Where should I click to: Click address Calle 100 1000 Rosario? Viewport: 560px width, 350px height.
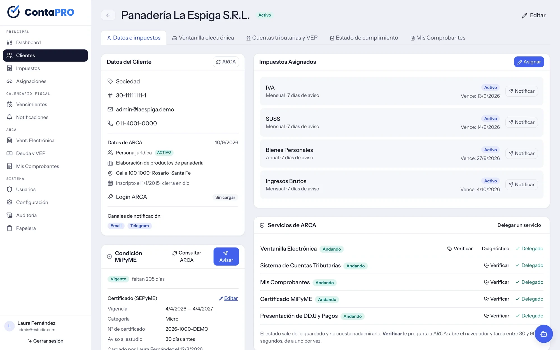[x=153, y=173]
